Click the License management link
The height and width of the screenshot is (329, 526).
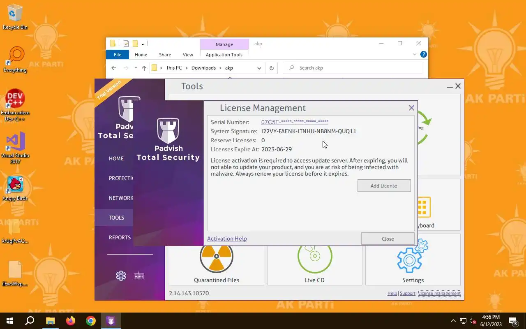439,293
